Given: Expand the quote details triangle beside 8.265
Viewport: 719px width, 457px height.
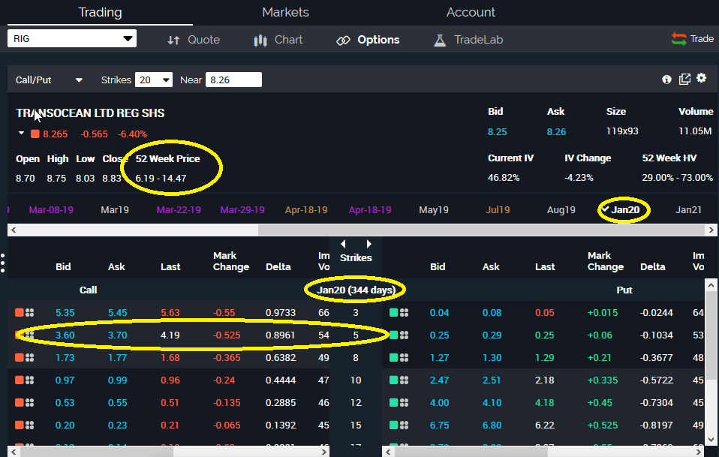Looking at the screenshot, I should (x=21, y=134).
